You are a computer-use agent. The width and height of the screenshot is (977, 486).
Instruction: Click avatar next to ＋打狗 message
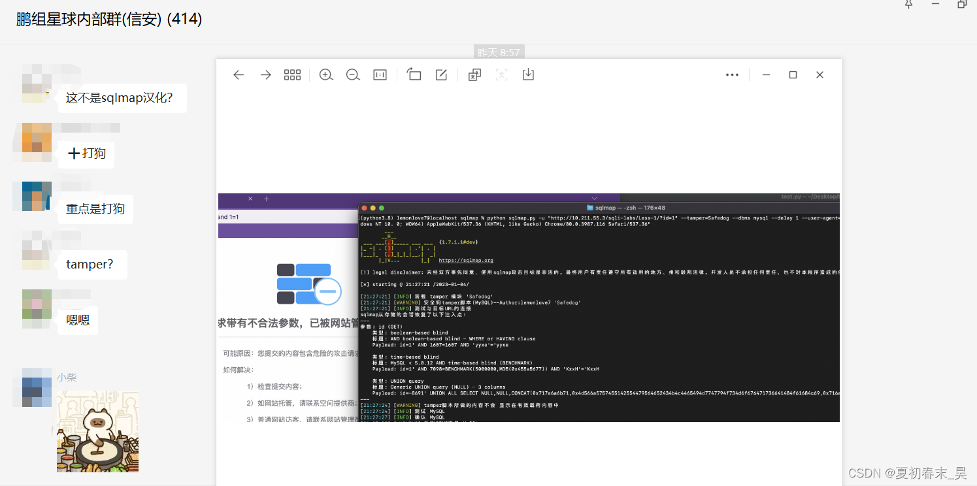pyautogui.click(x=37, y=142)
